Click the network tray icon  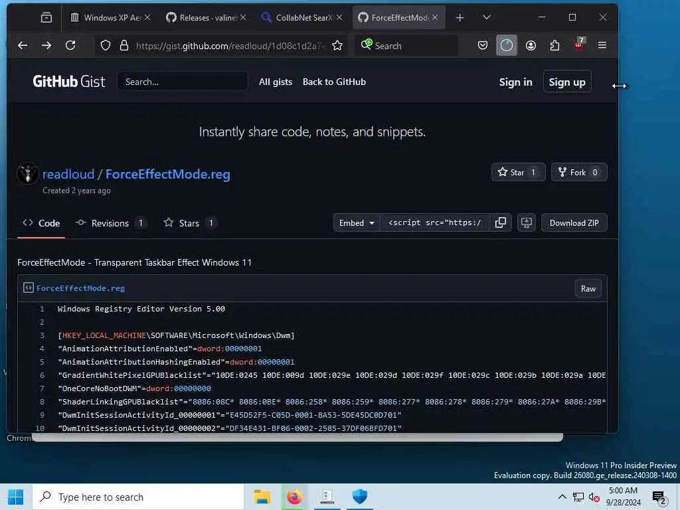[x=578, y=497]
